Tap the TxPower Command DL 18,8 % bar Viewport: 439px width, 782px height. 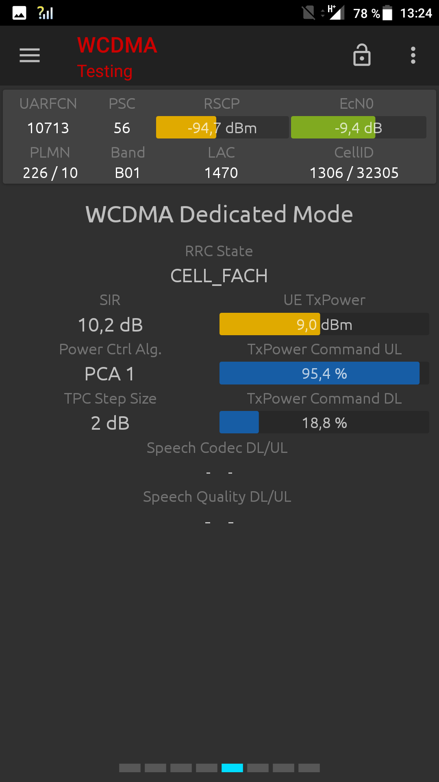point(324,422)
